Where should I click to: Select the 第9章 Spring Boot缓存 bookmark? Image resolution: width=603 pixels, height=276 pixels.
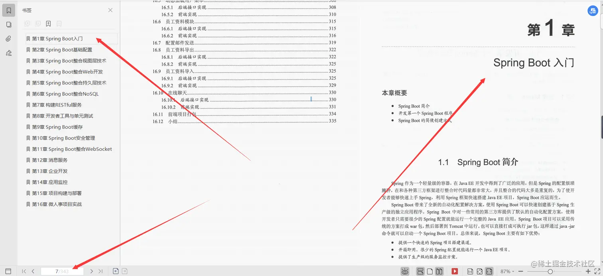coord(53,127)
